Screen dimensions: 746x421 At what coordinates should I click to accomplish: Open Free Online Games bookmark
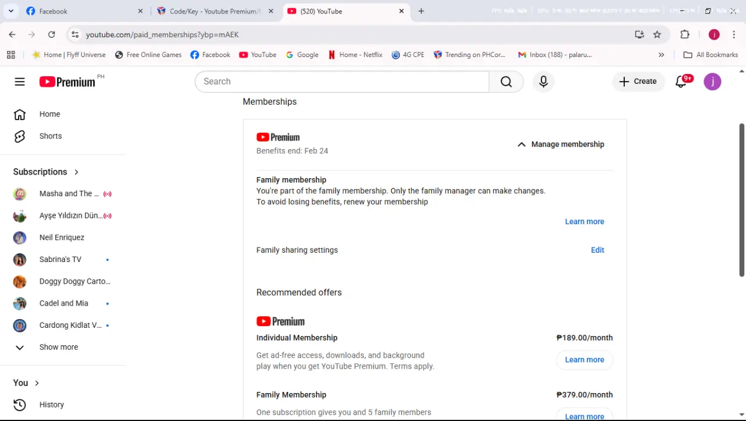pyautogui.click(x=149, y=55)
